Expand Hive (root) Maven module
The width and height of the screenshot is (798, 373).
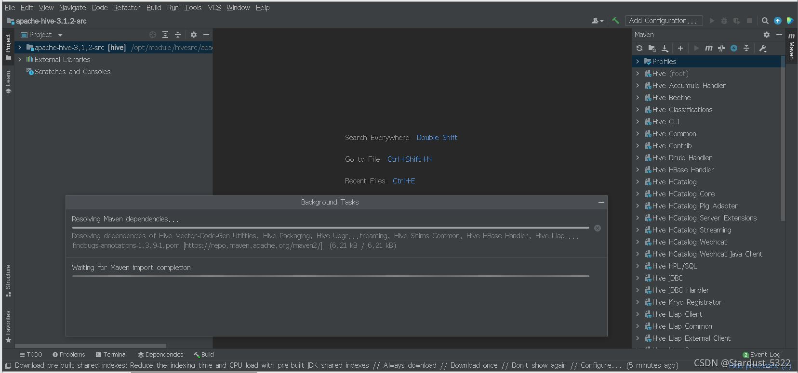(638, 74)
